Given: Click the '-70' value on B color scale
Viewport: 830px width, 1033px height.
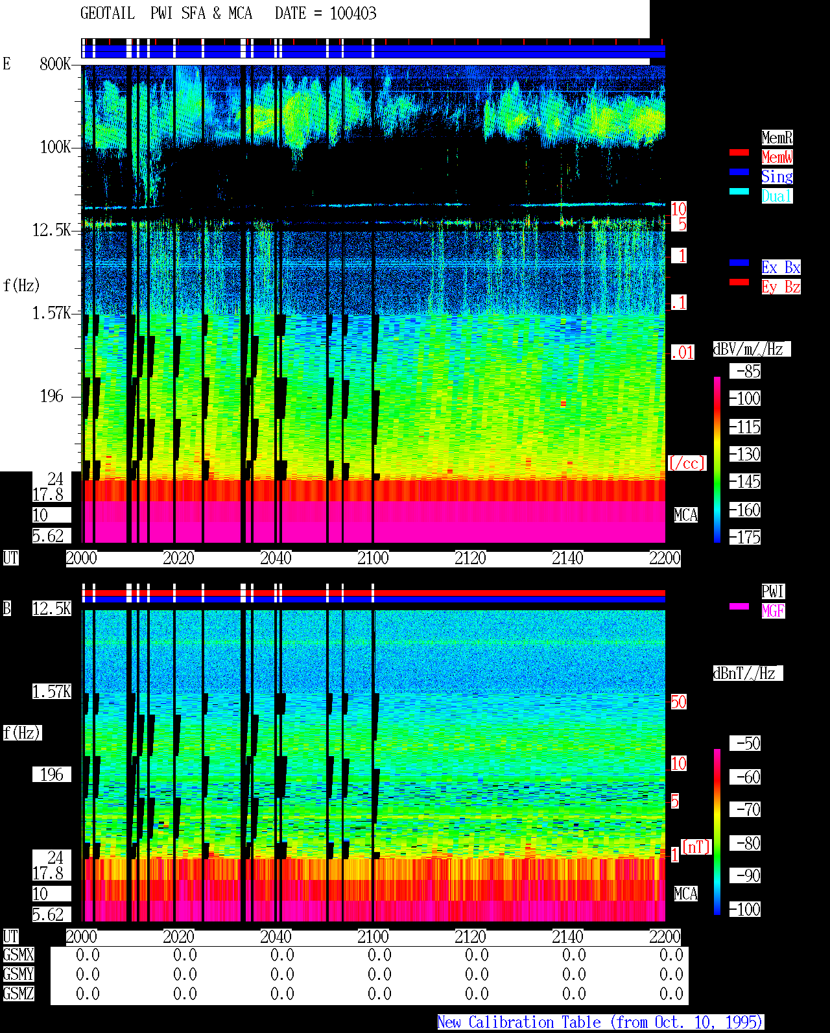Looking at the screenshot, I should click(746, 809).
